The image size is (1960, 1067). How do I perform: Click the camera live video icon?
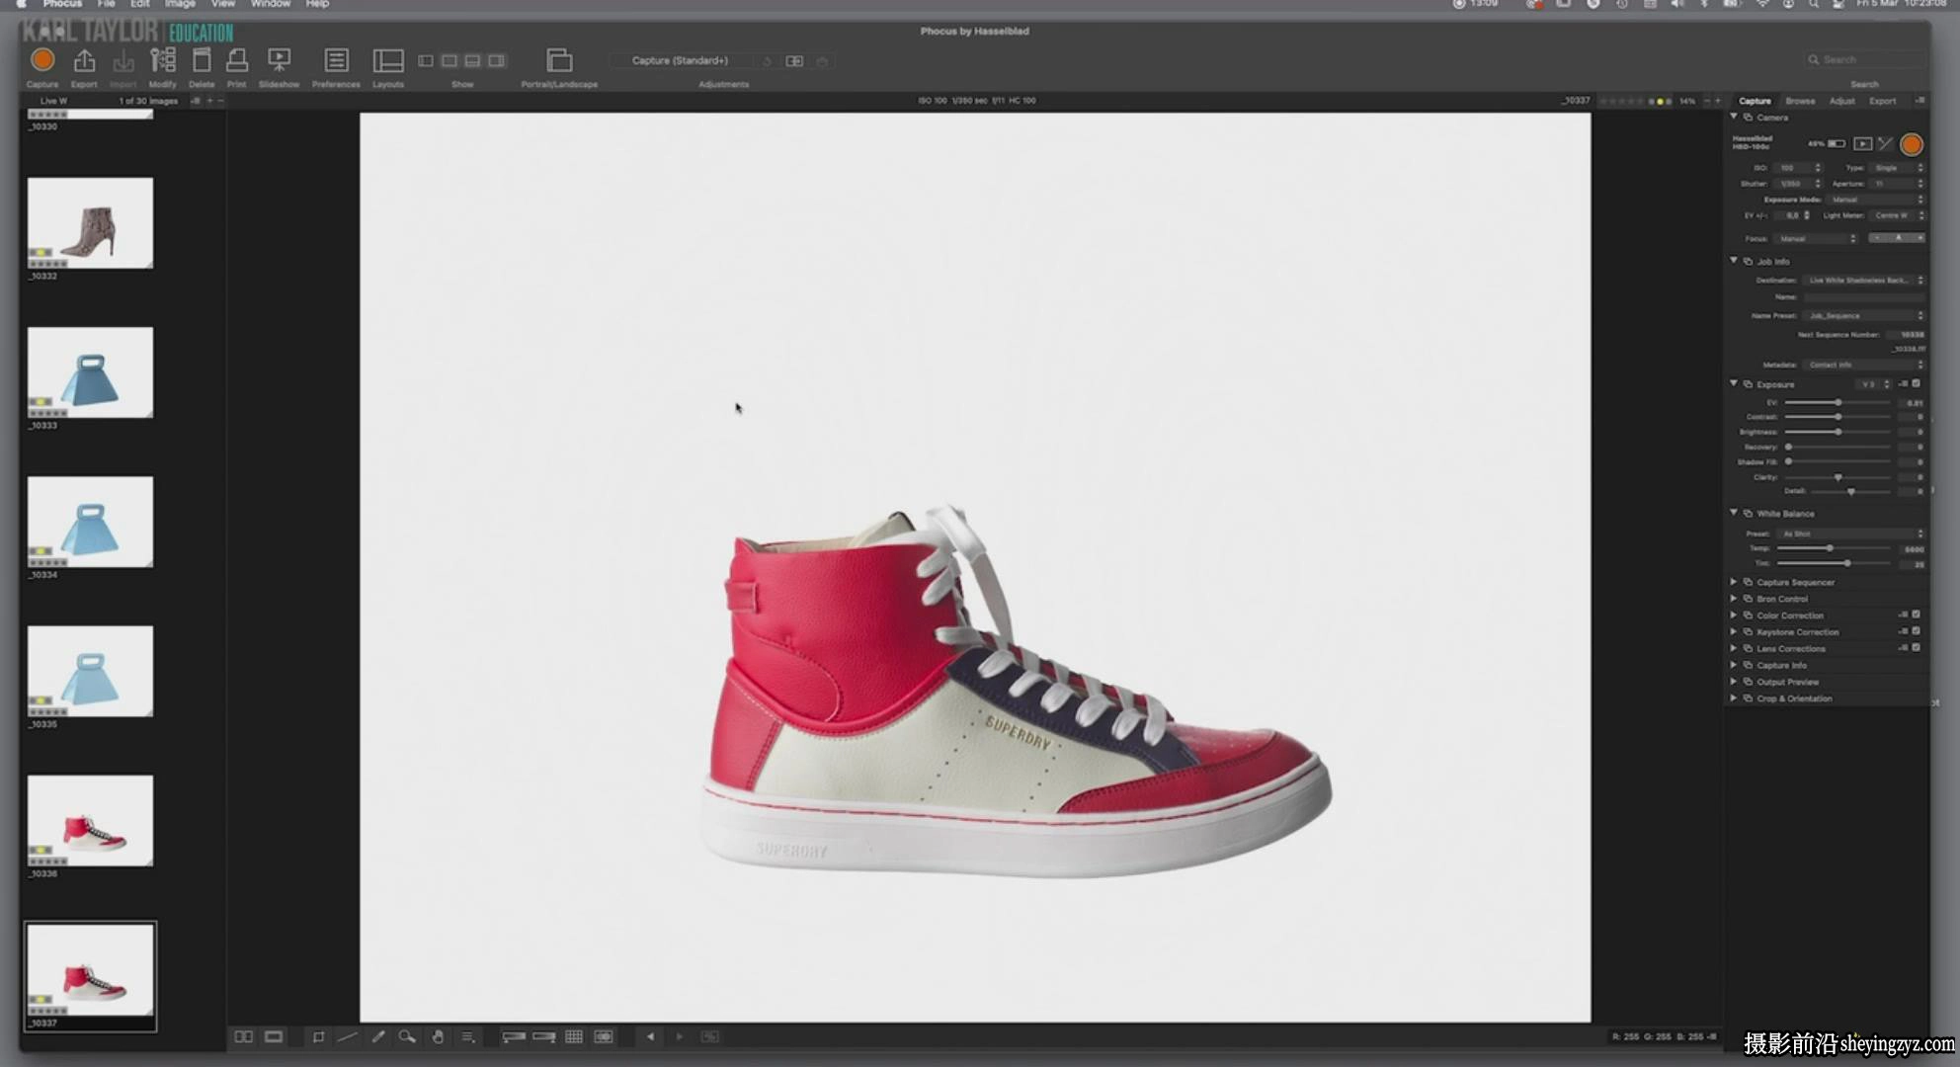[x=1862, y=144]
